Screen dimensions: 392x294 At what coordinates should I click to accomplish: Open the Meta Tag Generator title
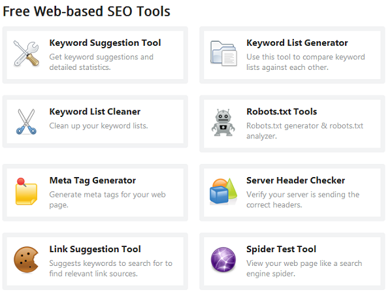point(93,181)
